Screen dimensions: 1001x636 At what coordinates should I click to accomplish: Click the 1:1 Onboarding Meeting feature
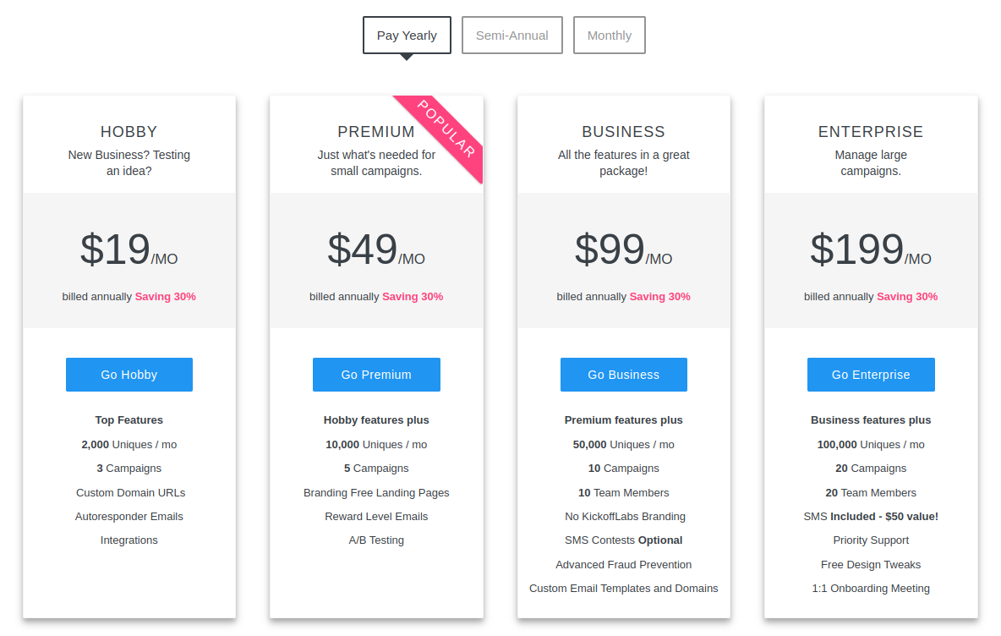(871, 588)
